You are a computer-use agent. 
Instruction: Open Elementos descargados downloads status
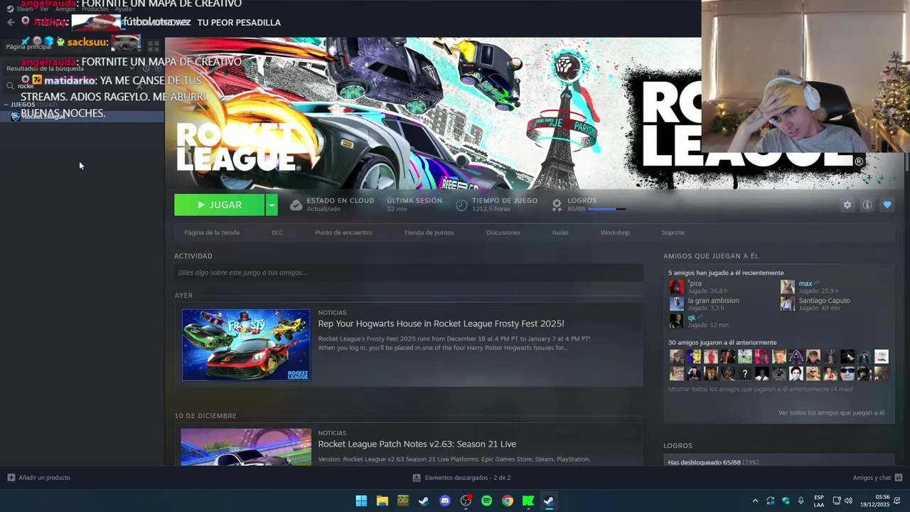461,478
